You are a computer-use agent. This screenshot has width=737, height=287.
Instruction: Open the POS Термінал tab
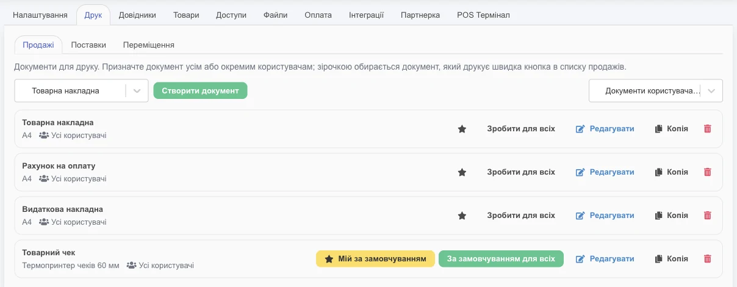483,15
